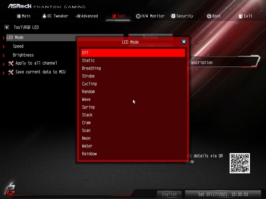Click the Tool crossed-wrench icon

(114, 16)
